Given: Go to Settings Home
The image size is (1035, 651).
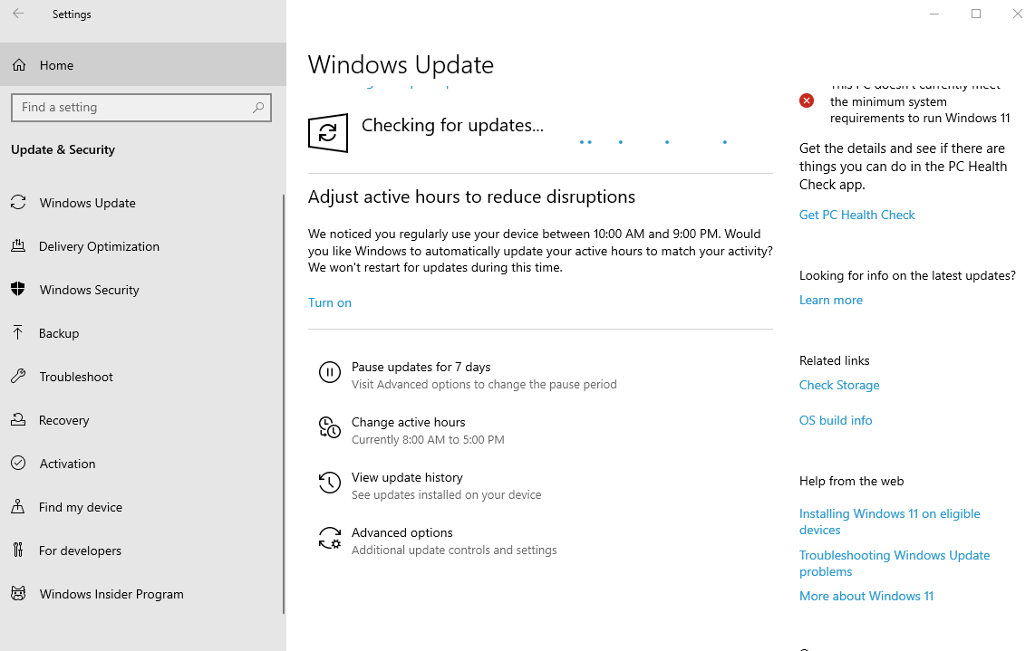Looking at the screenshot, I should [56, 65].
